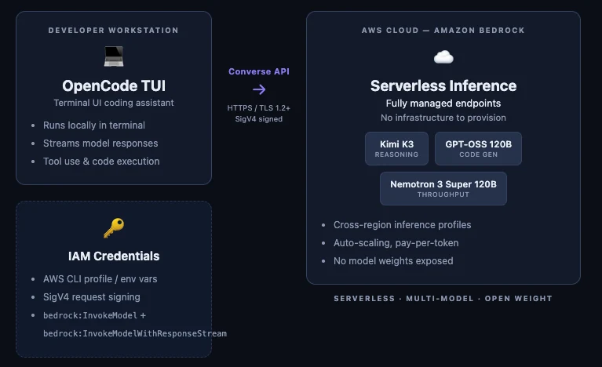Click the Converse API label
Screen dimensions: 602x367
259,71
